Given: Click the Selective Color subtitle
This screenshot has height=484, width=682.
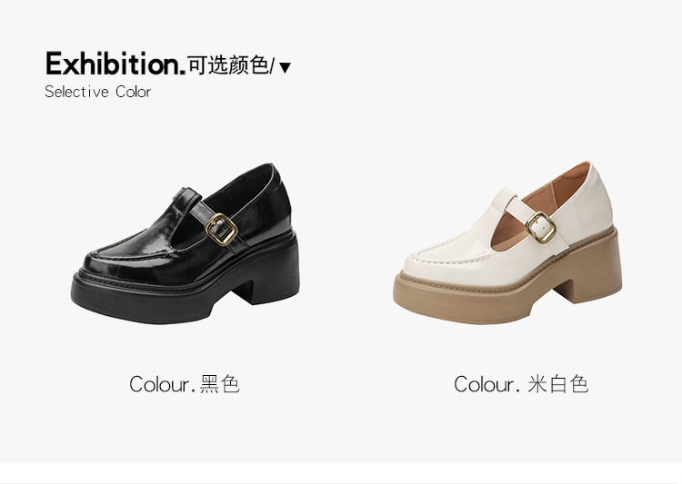Looking at the screenshot, I should click(98, 92).
